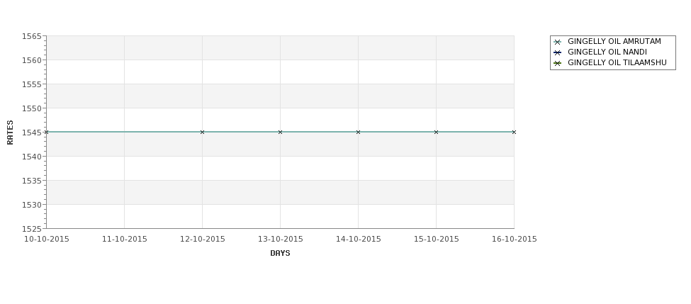Click the RATES axis title
This screenshot has height=304, width=691.
[10, 133]
